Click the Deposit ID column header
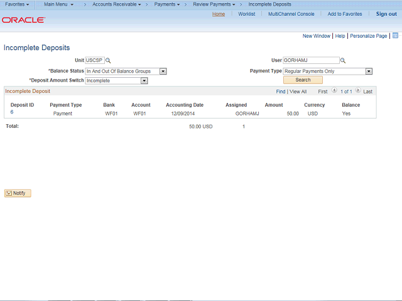 [x=23, y=105]
